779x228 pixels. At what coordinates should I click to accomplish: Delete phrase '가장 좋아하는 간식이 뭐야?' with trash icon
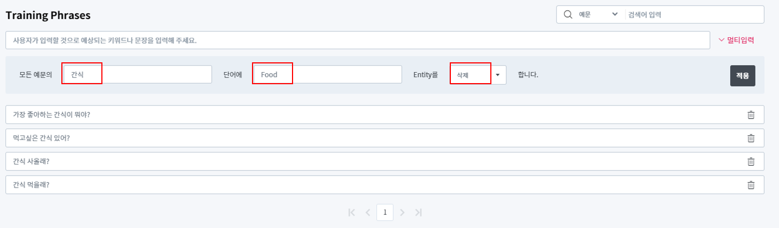(x=751, y=115)
